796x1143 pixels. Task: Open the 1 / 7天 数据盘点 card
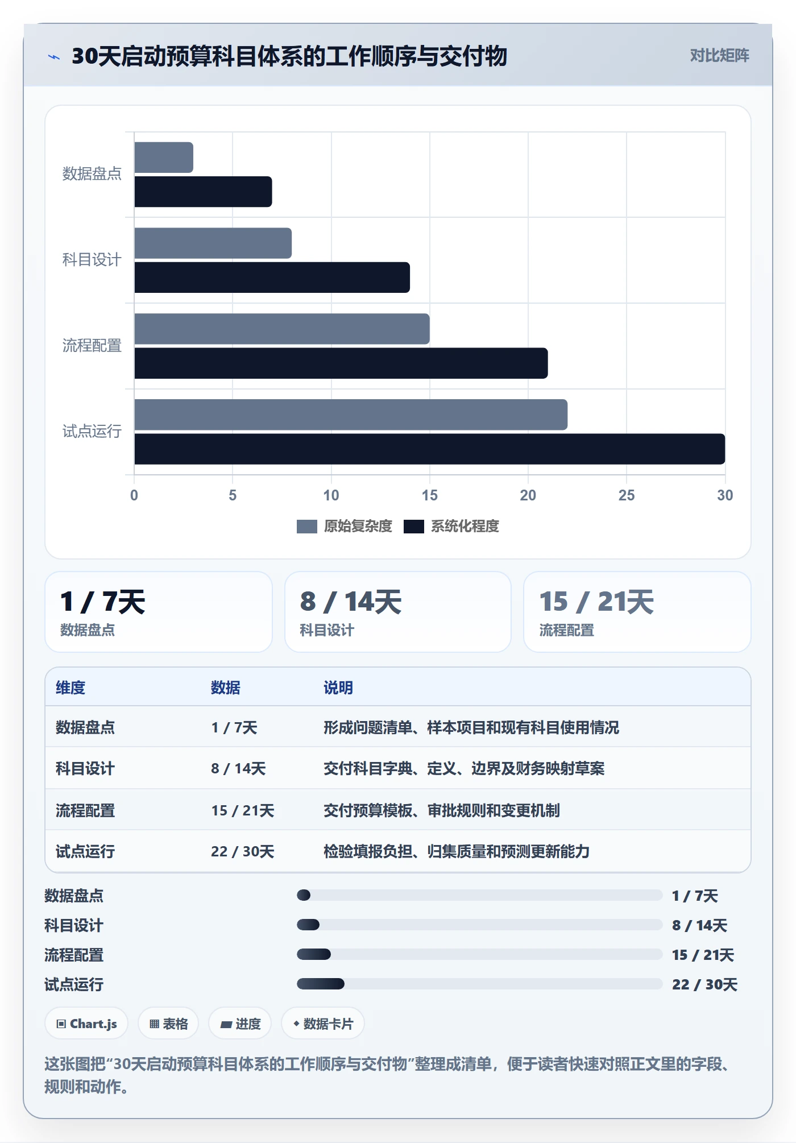pyautogui.click(x=159, y=612)
